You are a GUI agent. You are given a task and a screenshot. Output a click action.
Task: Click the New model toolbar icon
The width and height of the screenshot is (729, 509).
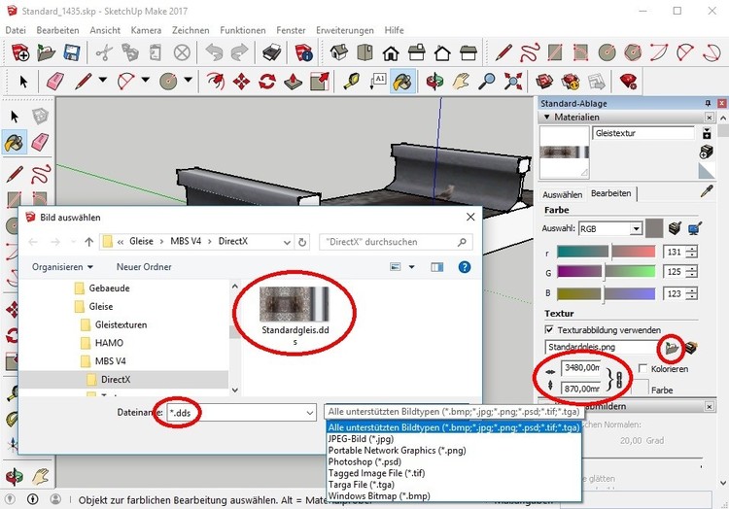pyautogui.click(x=20, y=52)
